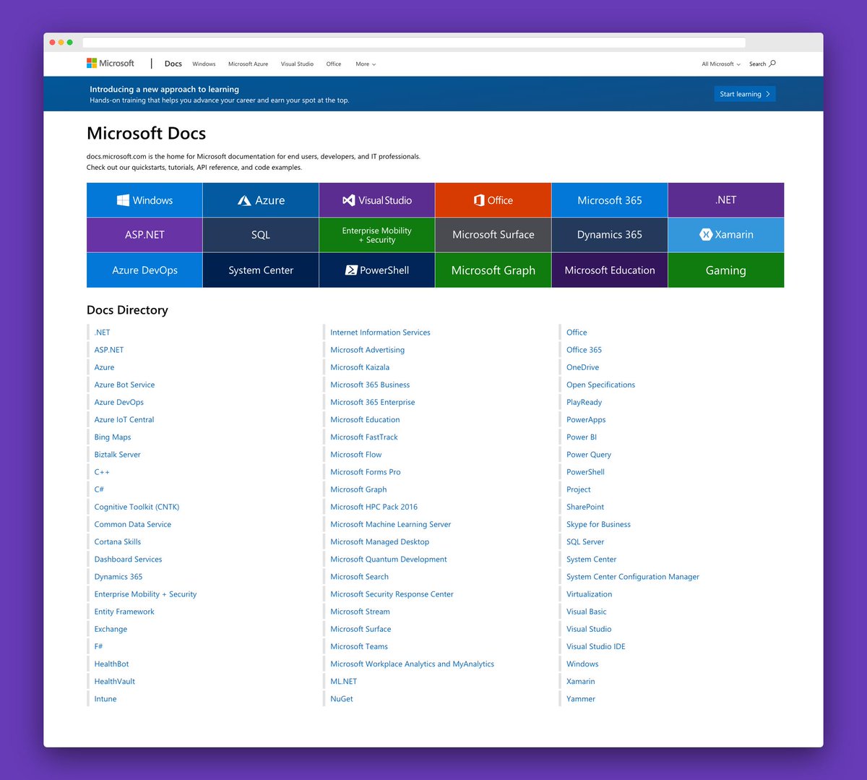Screen dimensions: 867x780
Task: Open the Azure DevOps tile
Action: (144, 270)
